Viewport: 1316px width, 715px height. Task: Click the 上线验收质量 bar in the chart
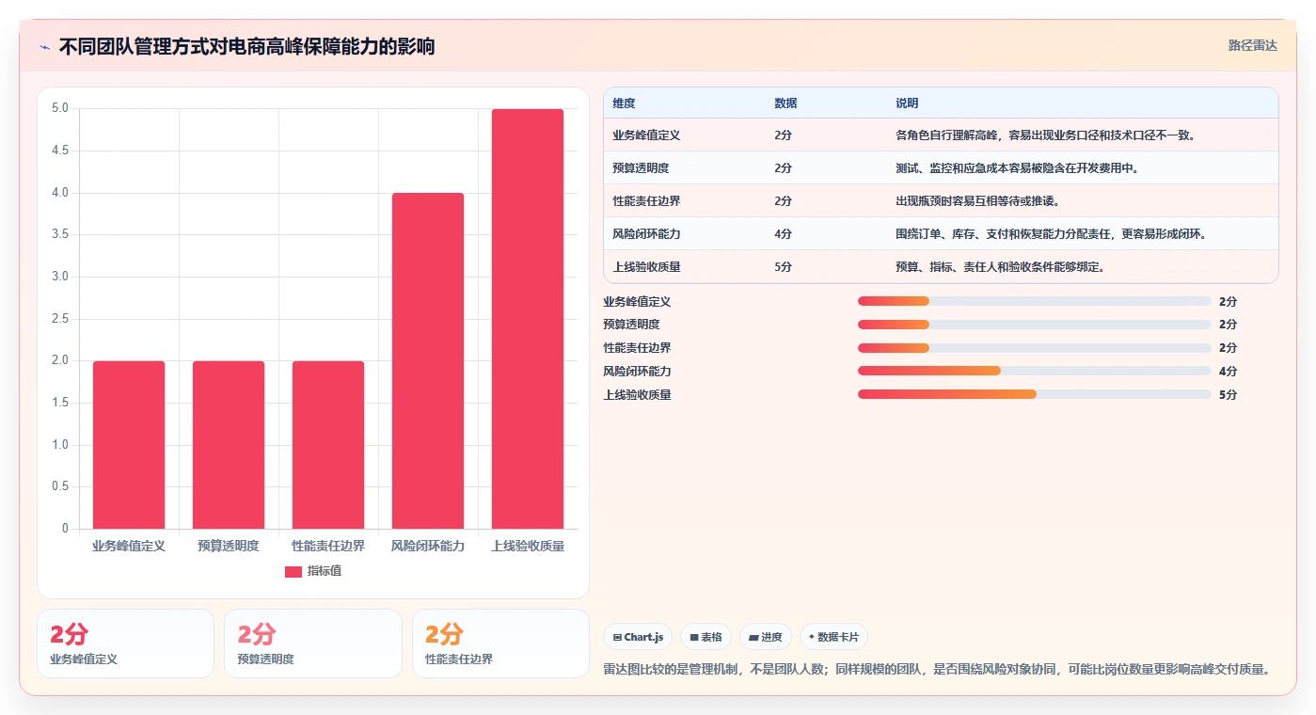528,319
